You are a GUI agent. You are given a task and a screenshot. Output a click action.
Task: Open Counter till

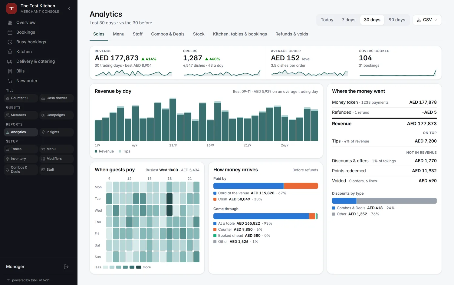pyautogui.click(x=21, y=98)
